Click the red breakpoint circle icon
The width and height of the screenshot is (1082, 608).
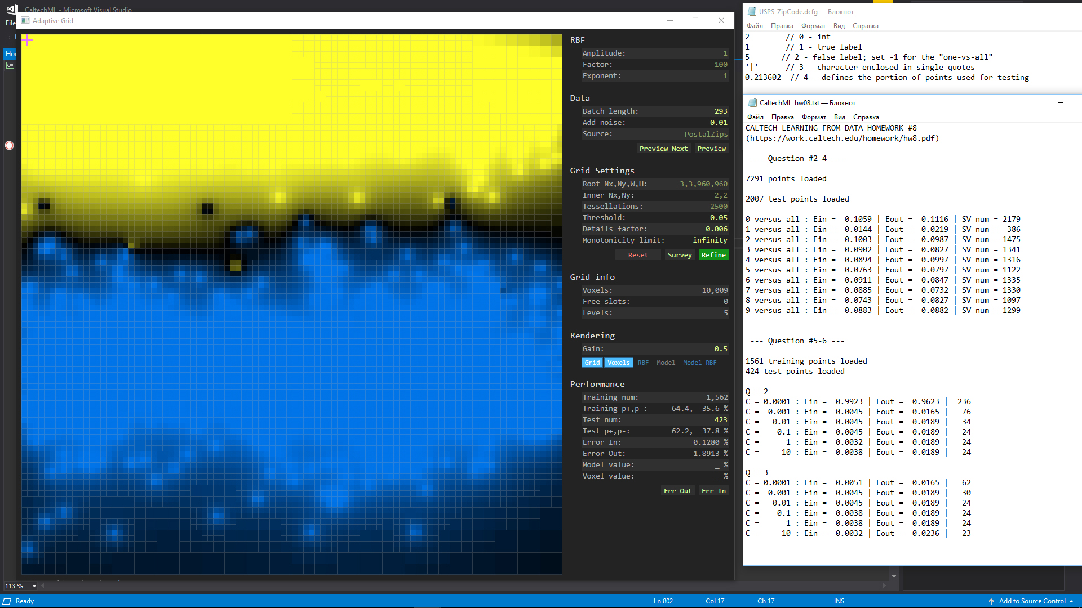pos(10,146)
